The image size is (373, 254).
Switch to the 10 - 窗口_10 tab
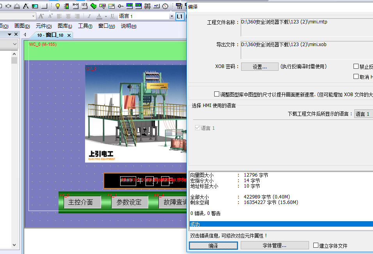tap(50, 35)
